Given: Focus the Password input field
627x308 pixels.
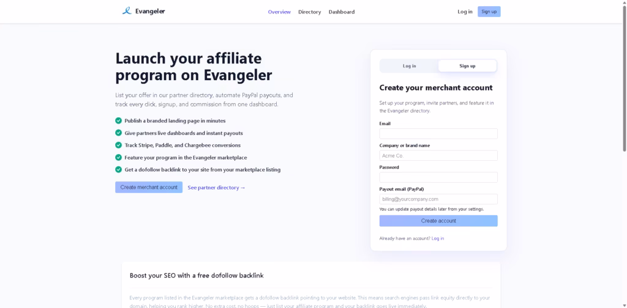Looking at the screenshot, I should point(438,177).
